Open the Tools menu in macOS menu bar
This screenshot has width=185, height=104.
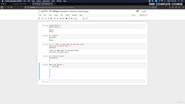[x=53, y=1]
